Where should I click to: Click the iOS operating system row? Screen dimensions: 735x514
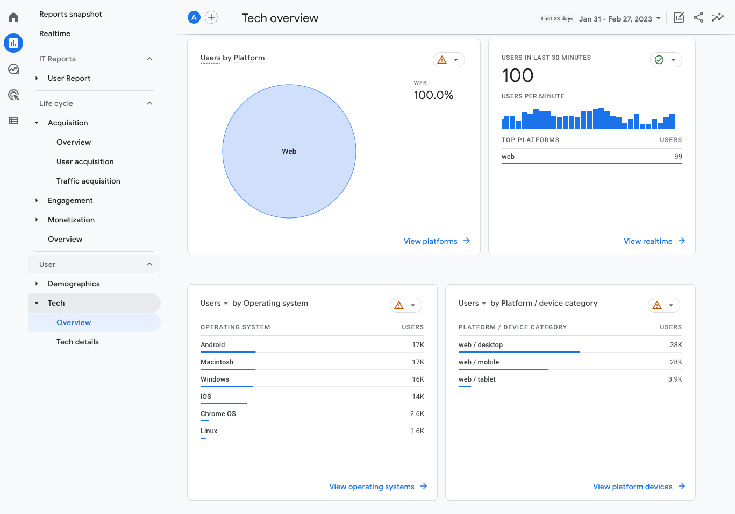(312, 396)
